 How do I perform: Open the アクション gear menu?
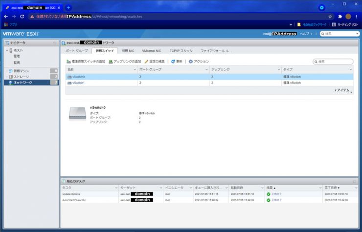(x=199, y=62)
